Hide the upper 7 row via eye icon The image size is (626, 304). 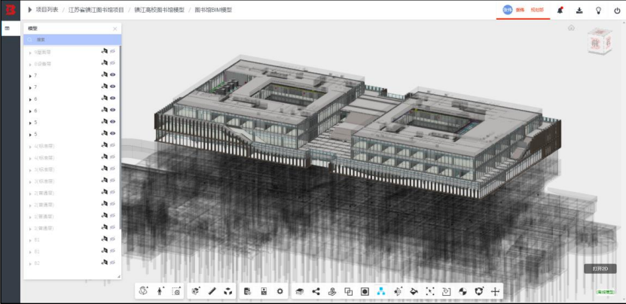[x=113, y=74]
